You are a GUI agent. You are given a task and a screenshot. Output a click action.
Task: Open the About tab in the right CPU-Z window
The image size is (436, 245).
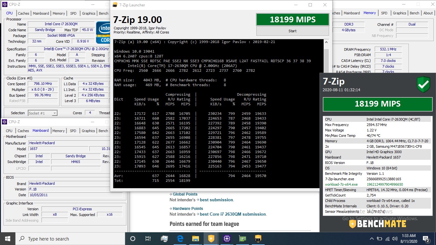tap(428, 13)
